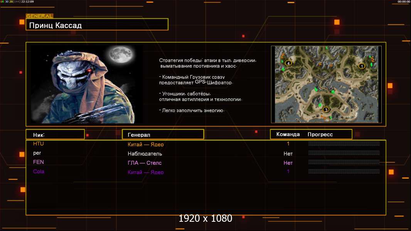Click 'Китай — Ядер' in HTU's row
The width and height of the screenshot is (411, 231).
click(x=145, y=144)
